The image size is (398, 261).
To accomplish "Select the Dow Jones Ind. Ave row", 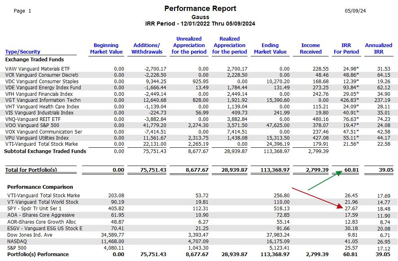I will 199,235.
